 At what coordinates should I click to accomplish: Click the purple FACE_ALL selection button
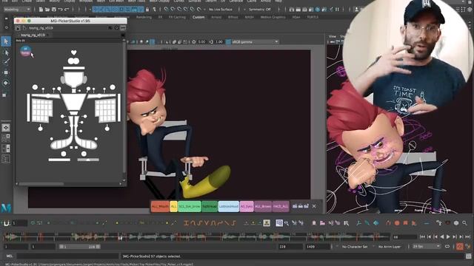pyautogui.click(x=281, y=207)
